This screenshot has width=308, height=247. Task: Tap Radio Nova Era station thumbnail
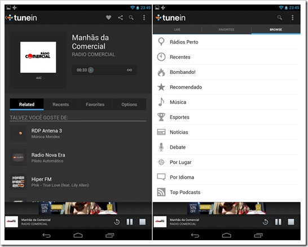(18, 157)
